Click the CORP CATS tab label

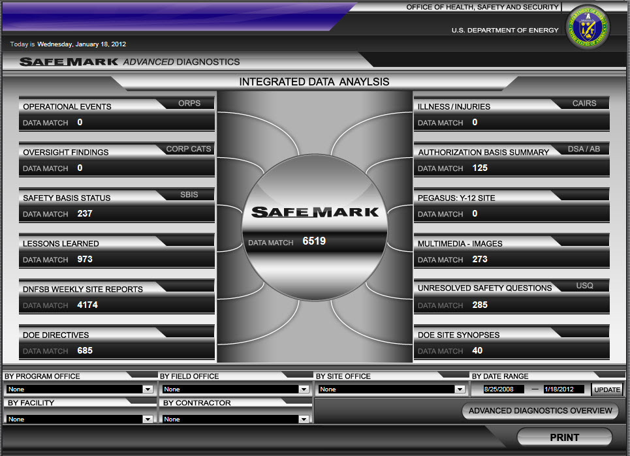click(189, 149)
